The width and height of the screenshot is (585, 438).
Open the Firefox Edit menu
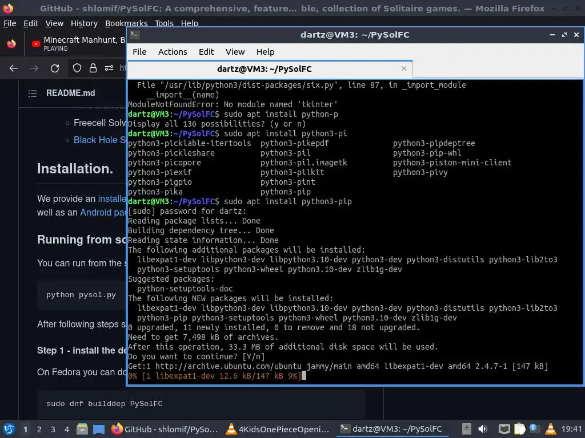[31, 23]
